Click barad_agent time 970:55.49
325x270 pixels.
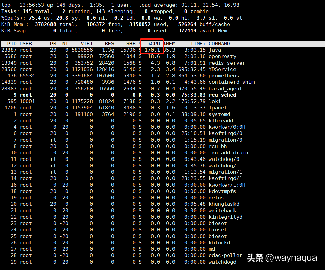(x=192, y=89)
